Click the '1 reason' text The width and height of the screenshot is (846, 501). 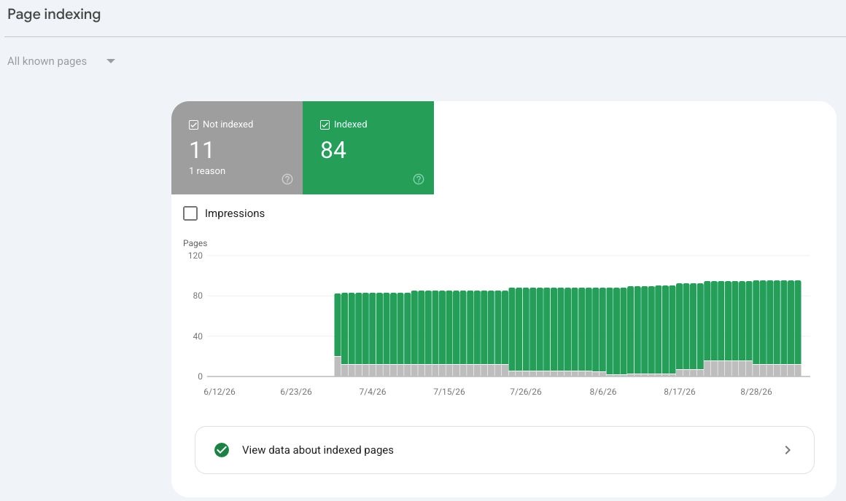tap(207, 171)
